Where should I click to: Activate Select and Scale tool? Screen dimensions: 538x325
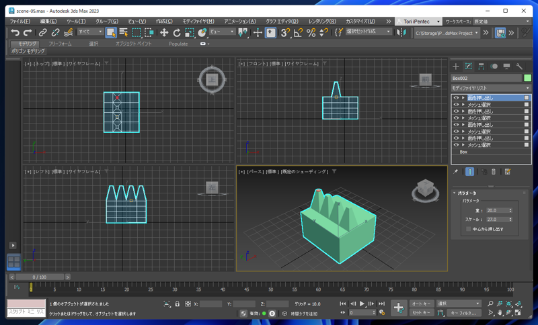point(190,32)
